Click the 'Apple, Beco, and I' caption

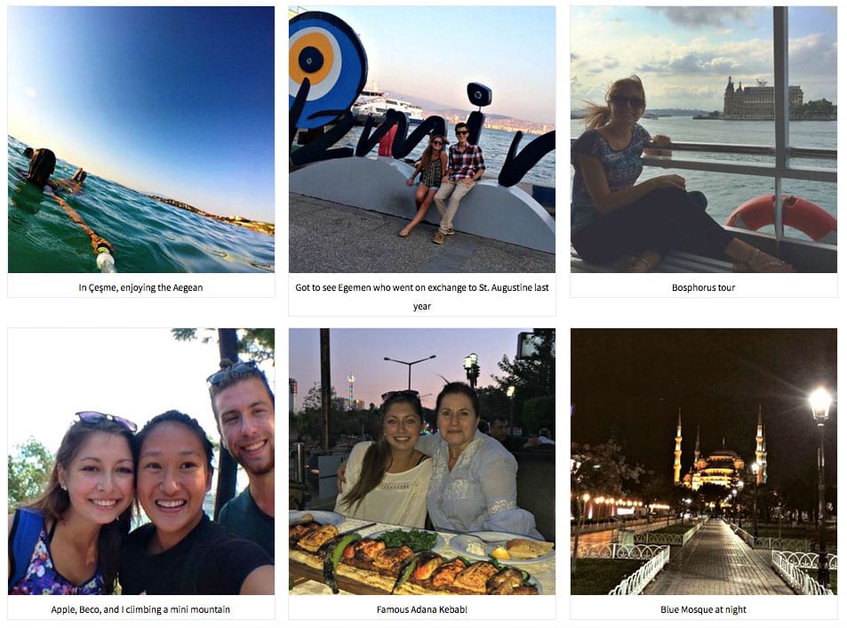[140, 609]
